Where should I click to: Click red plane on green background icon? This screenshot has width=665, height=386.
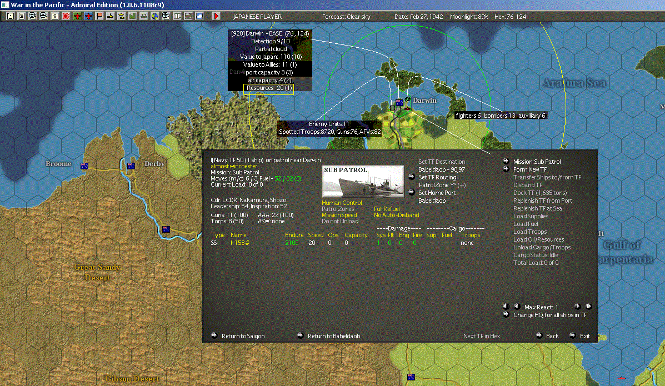[77, 16]
